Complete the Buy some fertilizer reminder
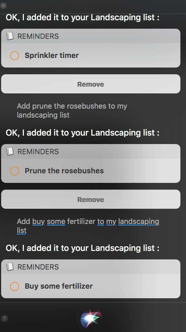 [x=15, y=286]
